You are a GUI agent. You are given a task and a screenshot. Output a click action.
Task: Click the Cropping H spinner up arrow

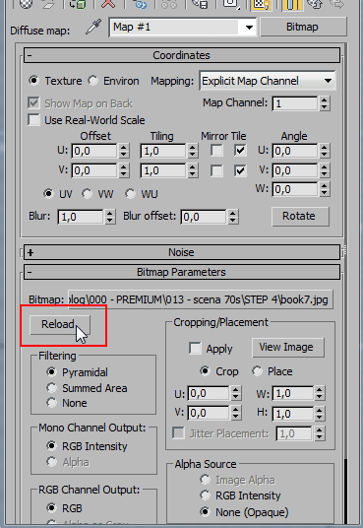(320, 410)
